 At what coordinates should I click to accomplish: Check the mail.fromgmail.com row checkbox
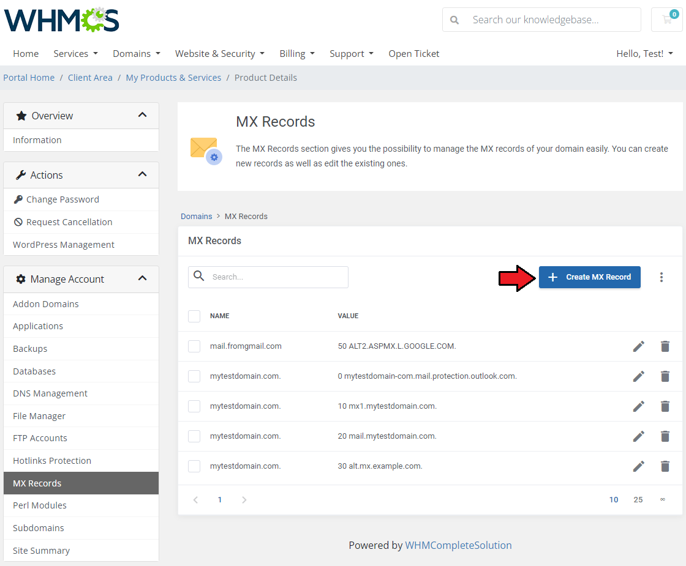[194, 346]
